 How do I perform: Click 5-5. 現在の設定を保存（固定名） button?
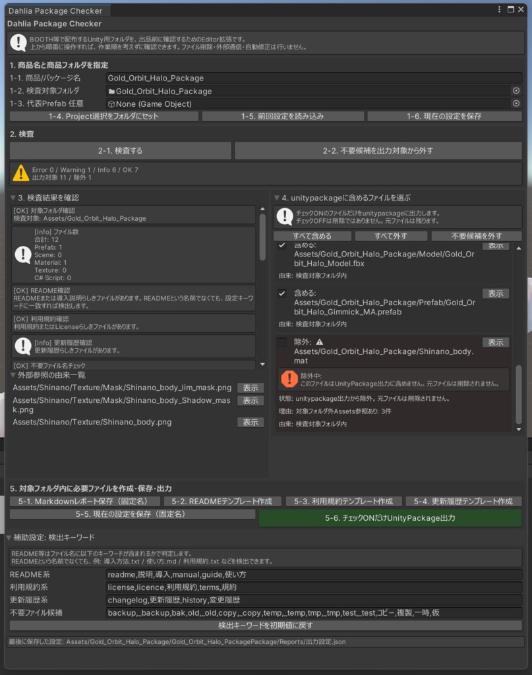coord(133,514)
